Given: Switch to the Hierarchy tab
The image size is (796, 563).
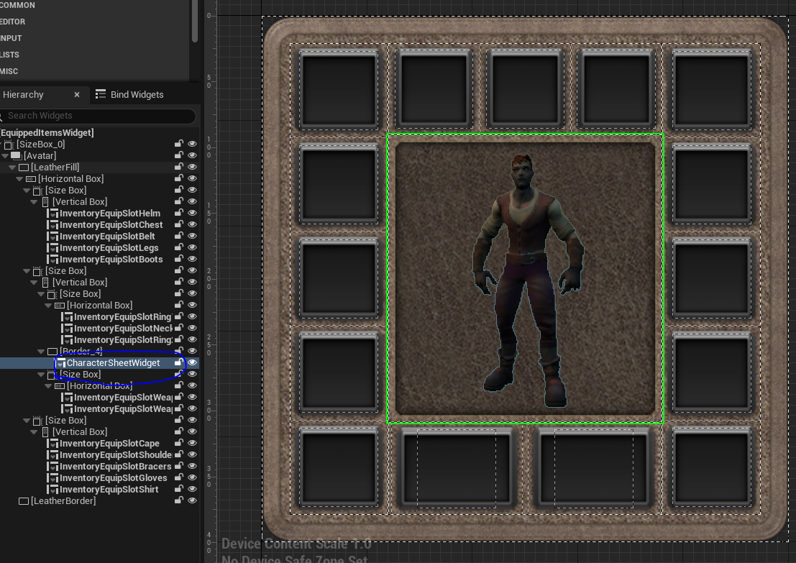Looking at the screenshot, I should pos(23,94).
